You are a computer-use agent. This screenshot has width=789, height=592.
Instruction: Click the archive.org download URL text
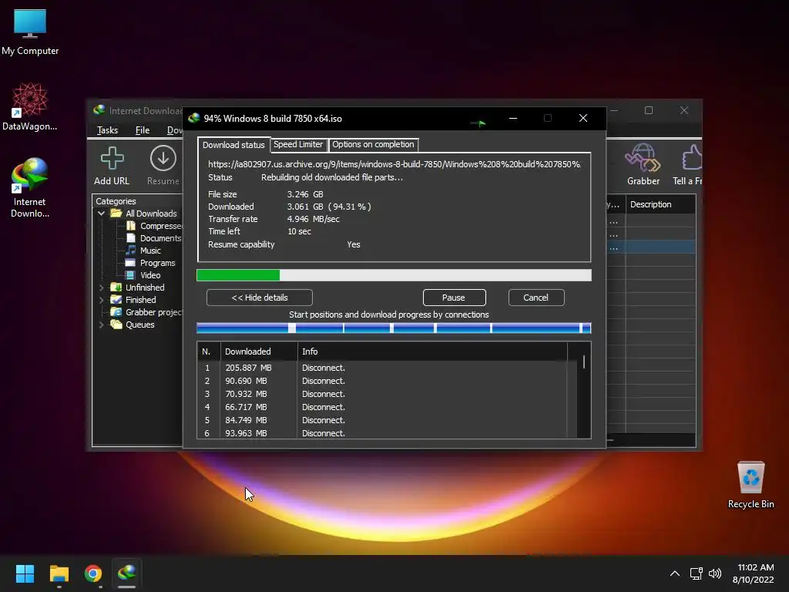[394, 164]
